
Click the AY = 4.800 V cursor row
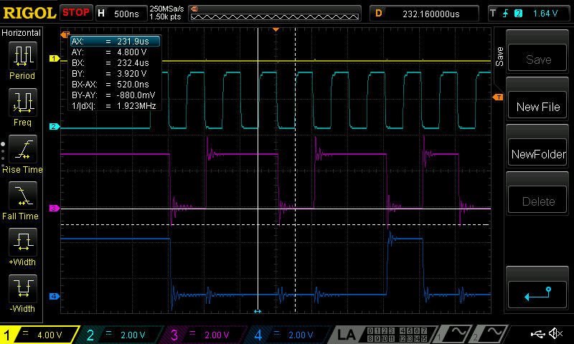point(115,52)
